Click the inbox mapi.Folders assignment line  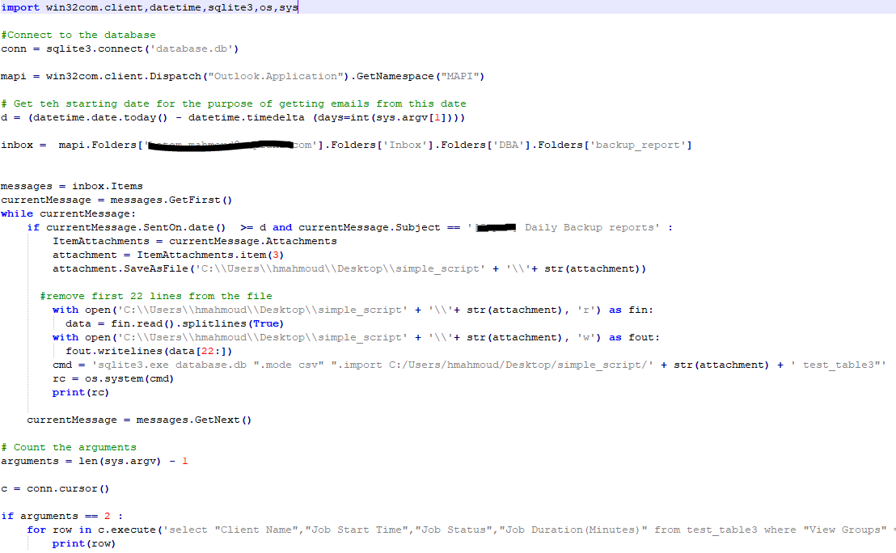pos(346,145)
